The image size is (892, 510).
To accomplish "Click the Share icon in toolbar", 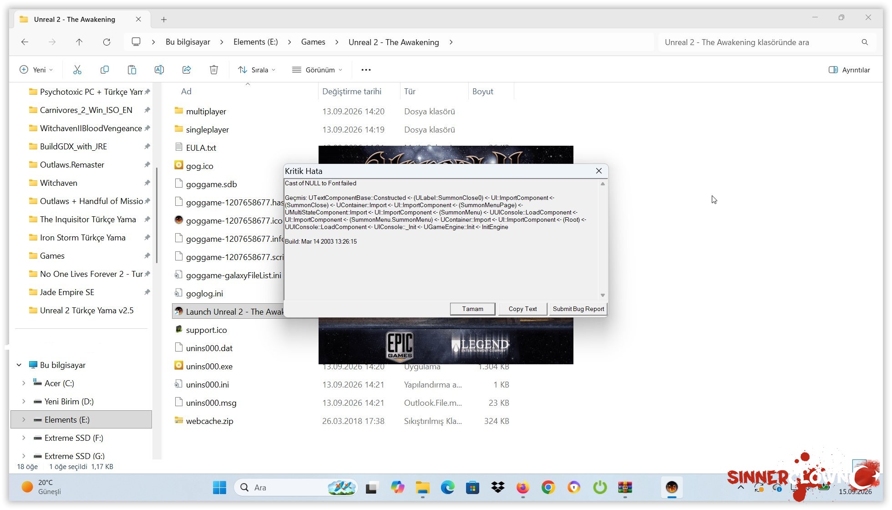I will pos(187,70).
